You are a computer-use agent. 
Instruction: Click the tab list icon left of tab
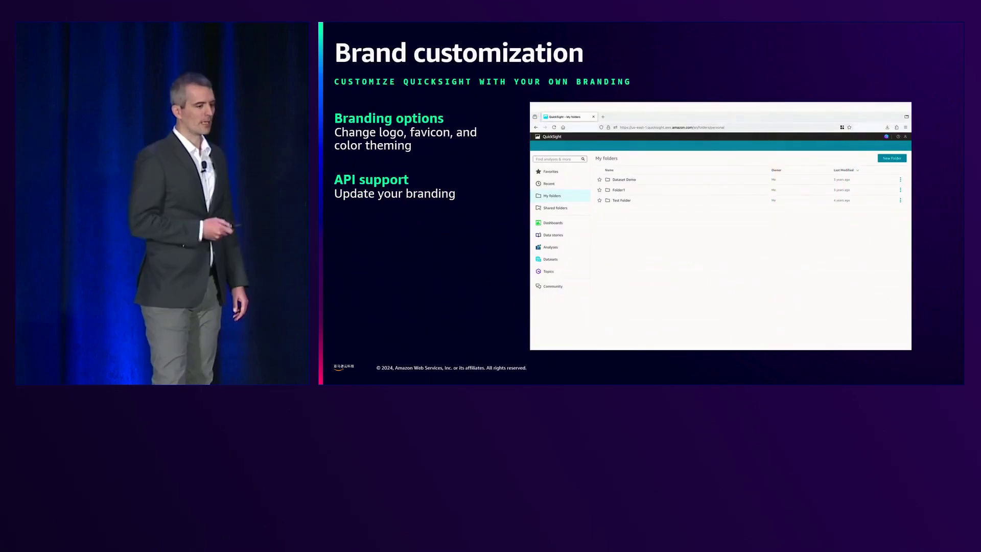(535, 117)
